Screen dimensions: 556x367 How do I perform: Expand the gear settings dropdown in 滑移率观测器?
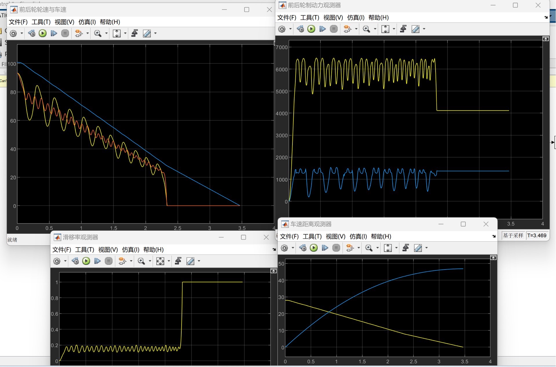pyautogui.click(x=65, y=261)
